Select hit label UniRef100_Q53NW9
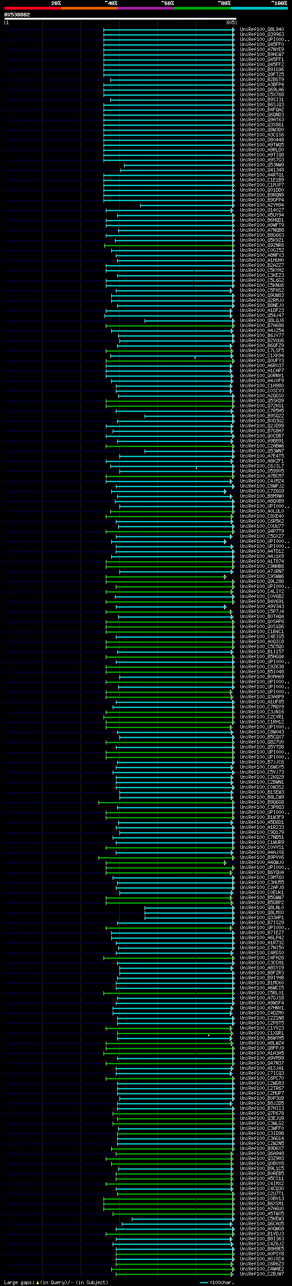This screenshot has width=292, height=1286. [x=262, y=165]
